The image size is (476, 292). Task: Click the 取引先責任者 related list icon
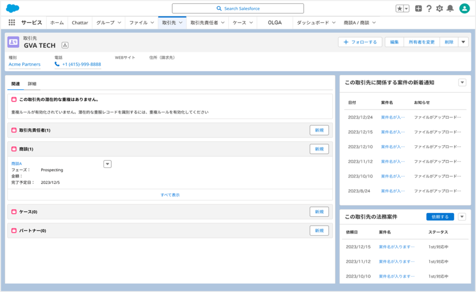pyautogui.click(x=14, y=130)
